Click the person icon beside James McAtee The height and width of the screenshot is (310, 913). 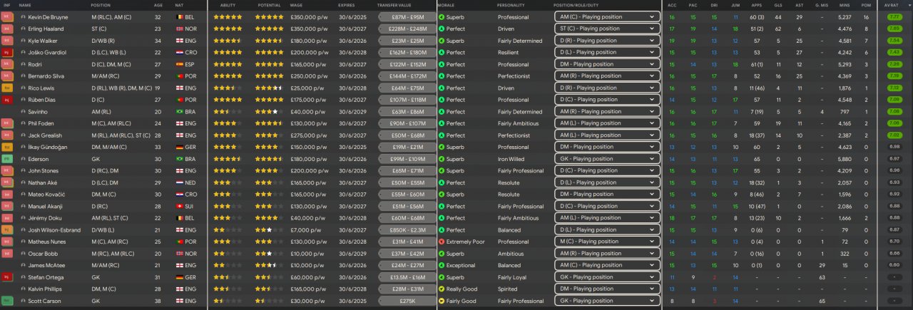click(23, 265)
